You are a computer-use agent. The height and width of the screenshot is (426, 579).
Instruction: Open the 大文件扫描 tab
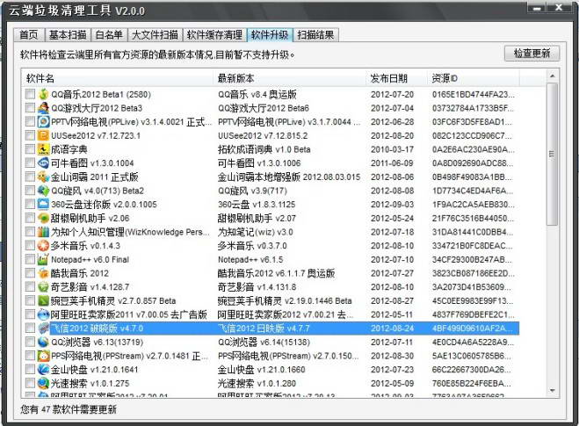pos(155,35)
